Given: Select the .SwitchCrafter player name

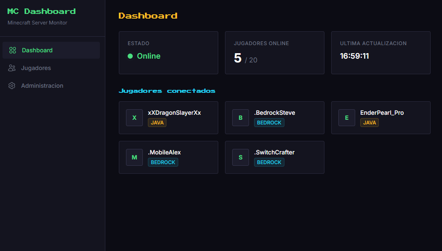Looking at the screenshot, I should pos(274,152).
